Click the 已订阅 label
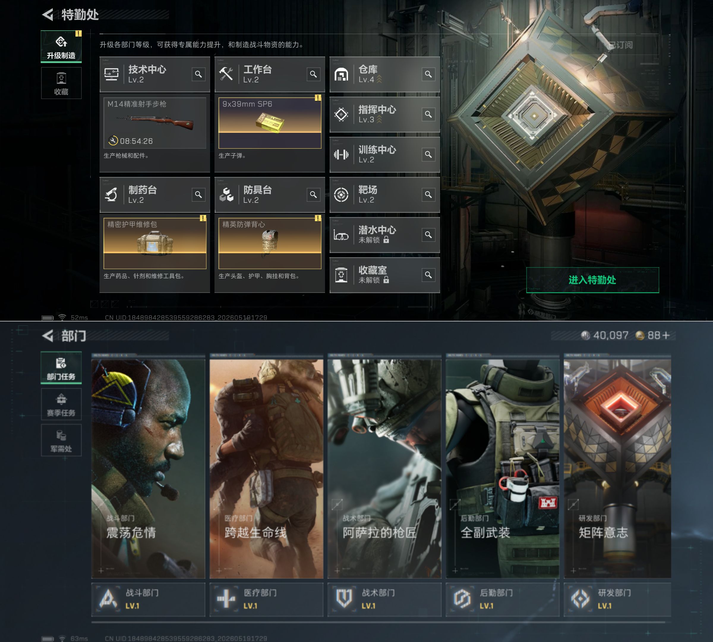The height and width of the screenshot is (642, 713). pyautogui.click(x=621, y=45)
